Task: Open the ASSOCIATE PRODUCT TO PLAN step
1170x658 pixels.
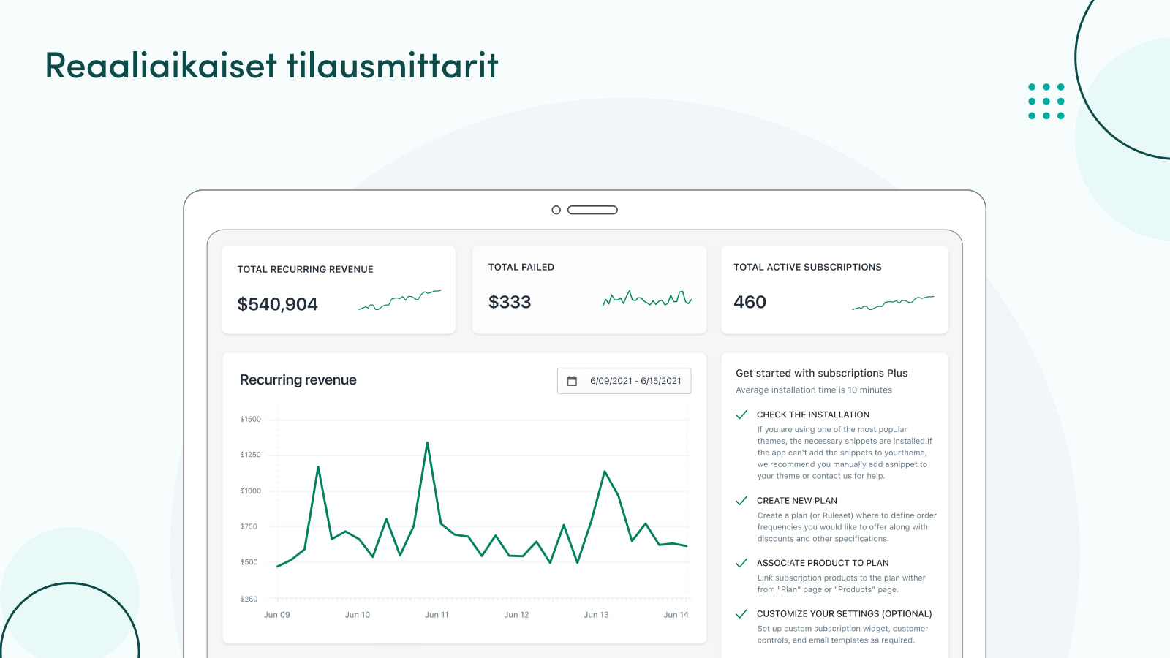Action: (x=823, y=563)
